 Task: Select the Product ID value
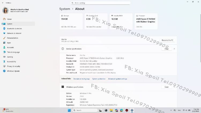click(90, 67)
